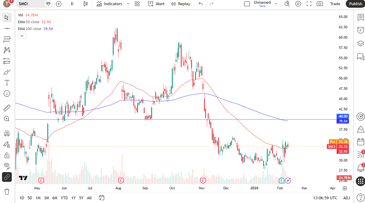Open the products grid dots icon
Image resolution: width=365 pixels, height=203 pixels.
point(360,181)
